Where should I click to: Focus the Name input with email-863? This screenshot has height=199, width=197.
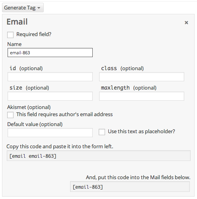[x=50, y=53]
